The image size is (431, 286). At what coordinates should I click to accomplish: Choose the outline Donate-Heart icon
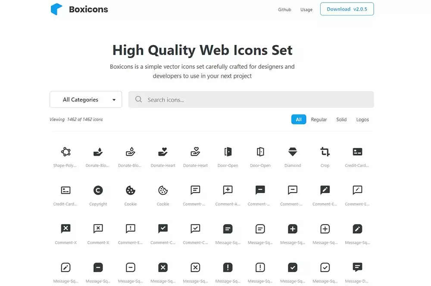(195, 152)
